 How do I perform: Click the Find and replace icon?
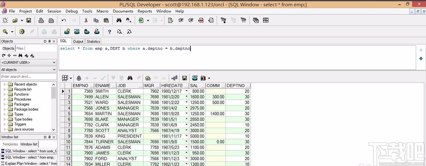point(129,20)
